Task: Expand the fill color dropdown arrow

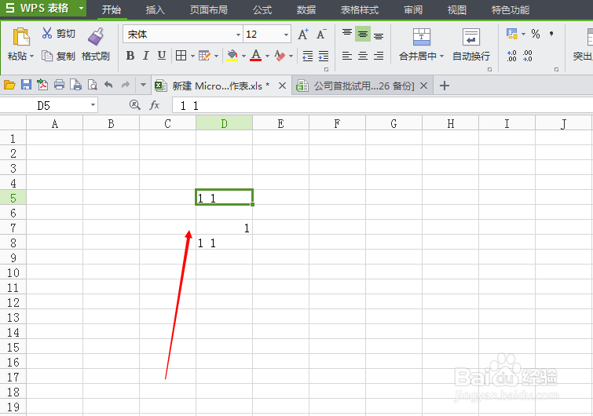Action: [243, 57]
